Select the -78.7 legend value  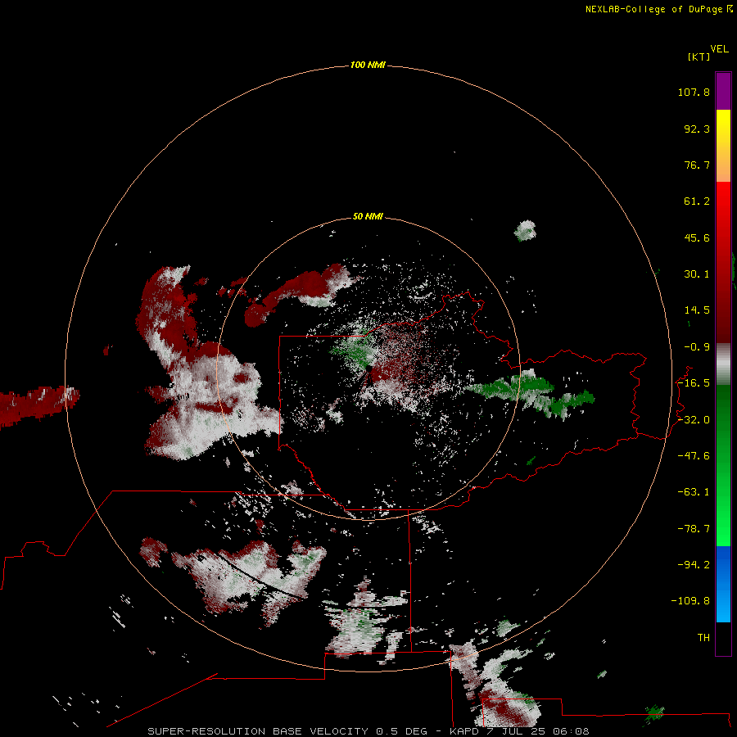694,529
